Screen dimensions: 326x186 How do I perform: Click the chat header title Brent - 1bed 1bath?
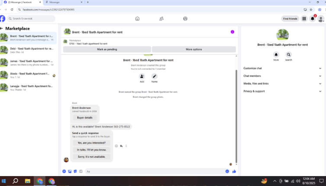[x=97, y=32]
